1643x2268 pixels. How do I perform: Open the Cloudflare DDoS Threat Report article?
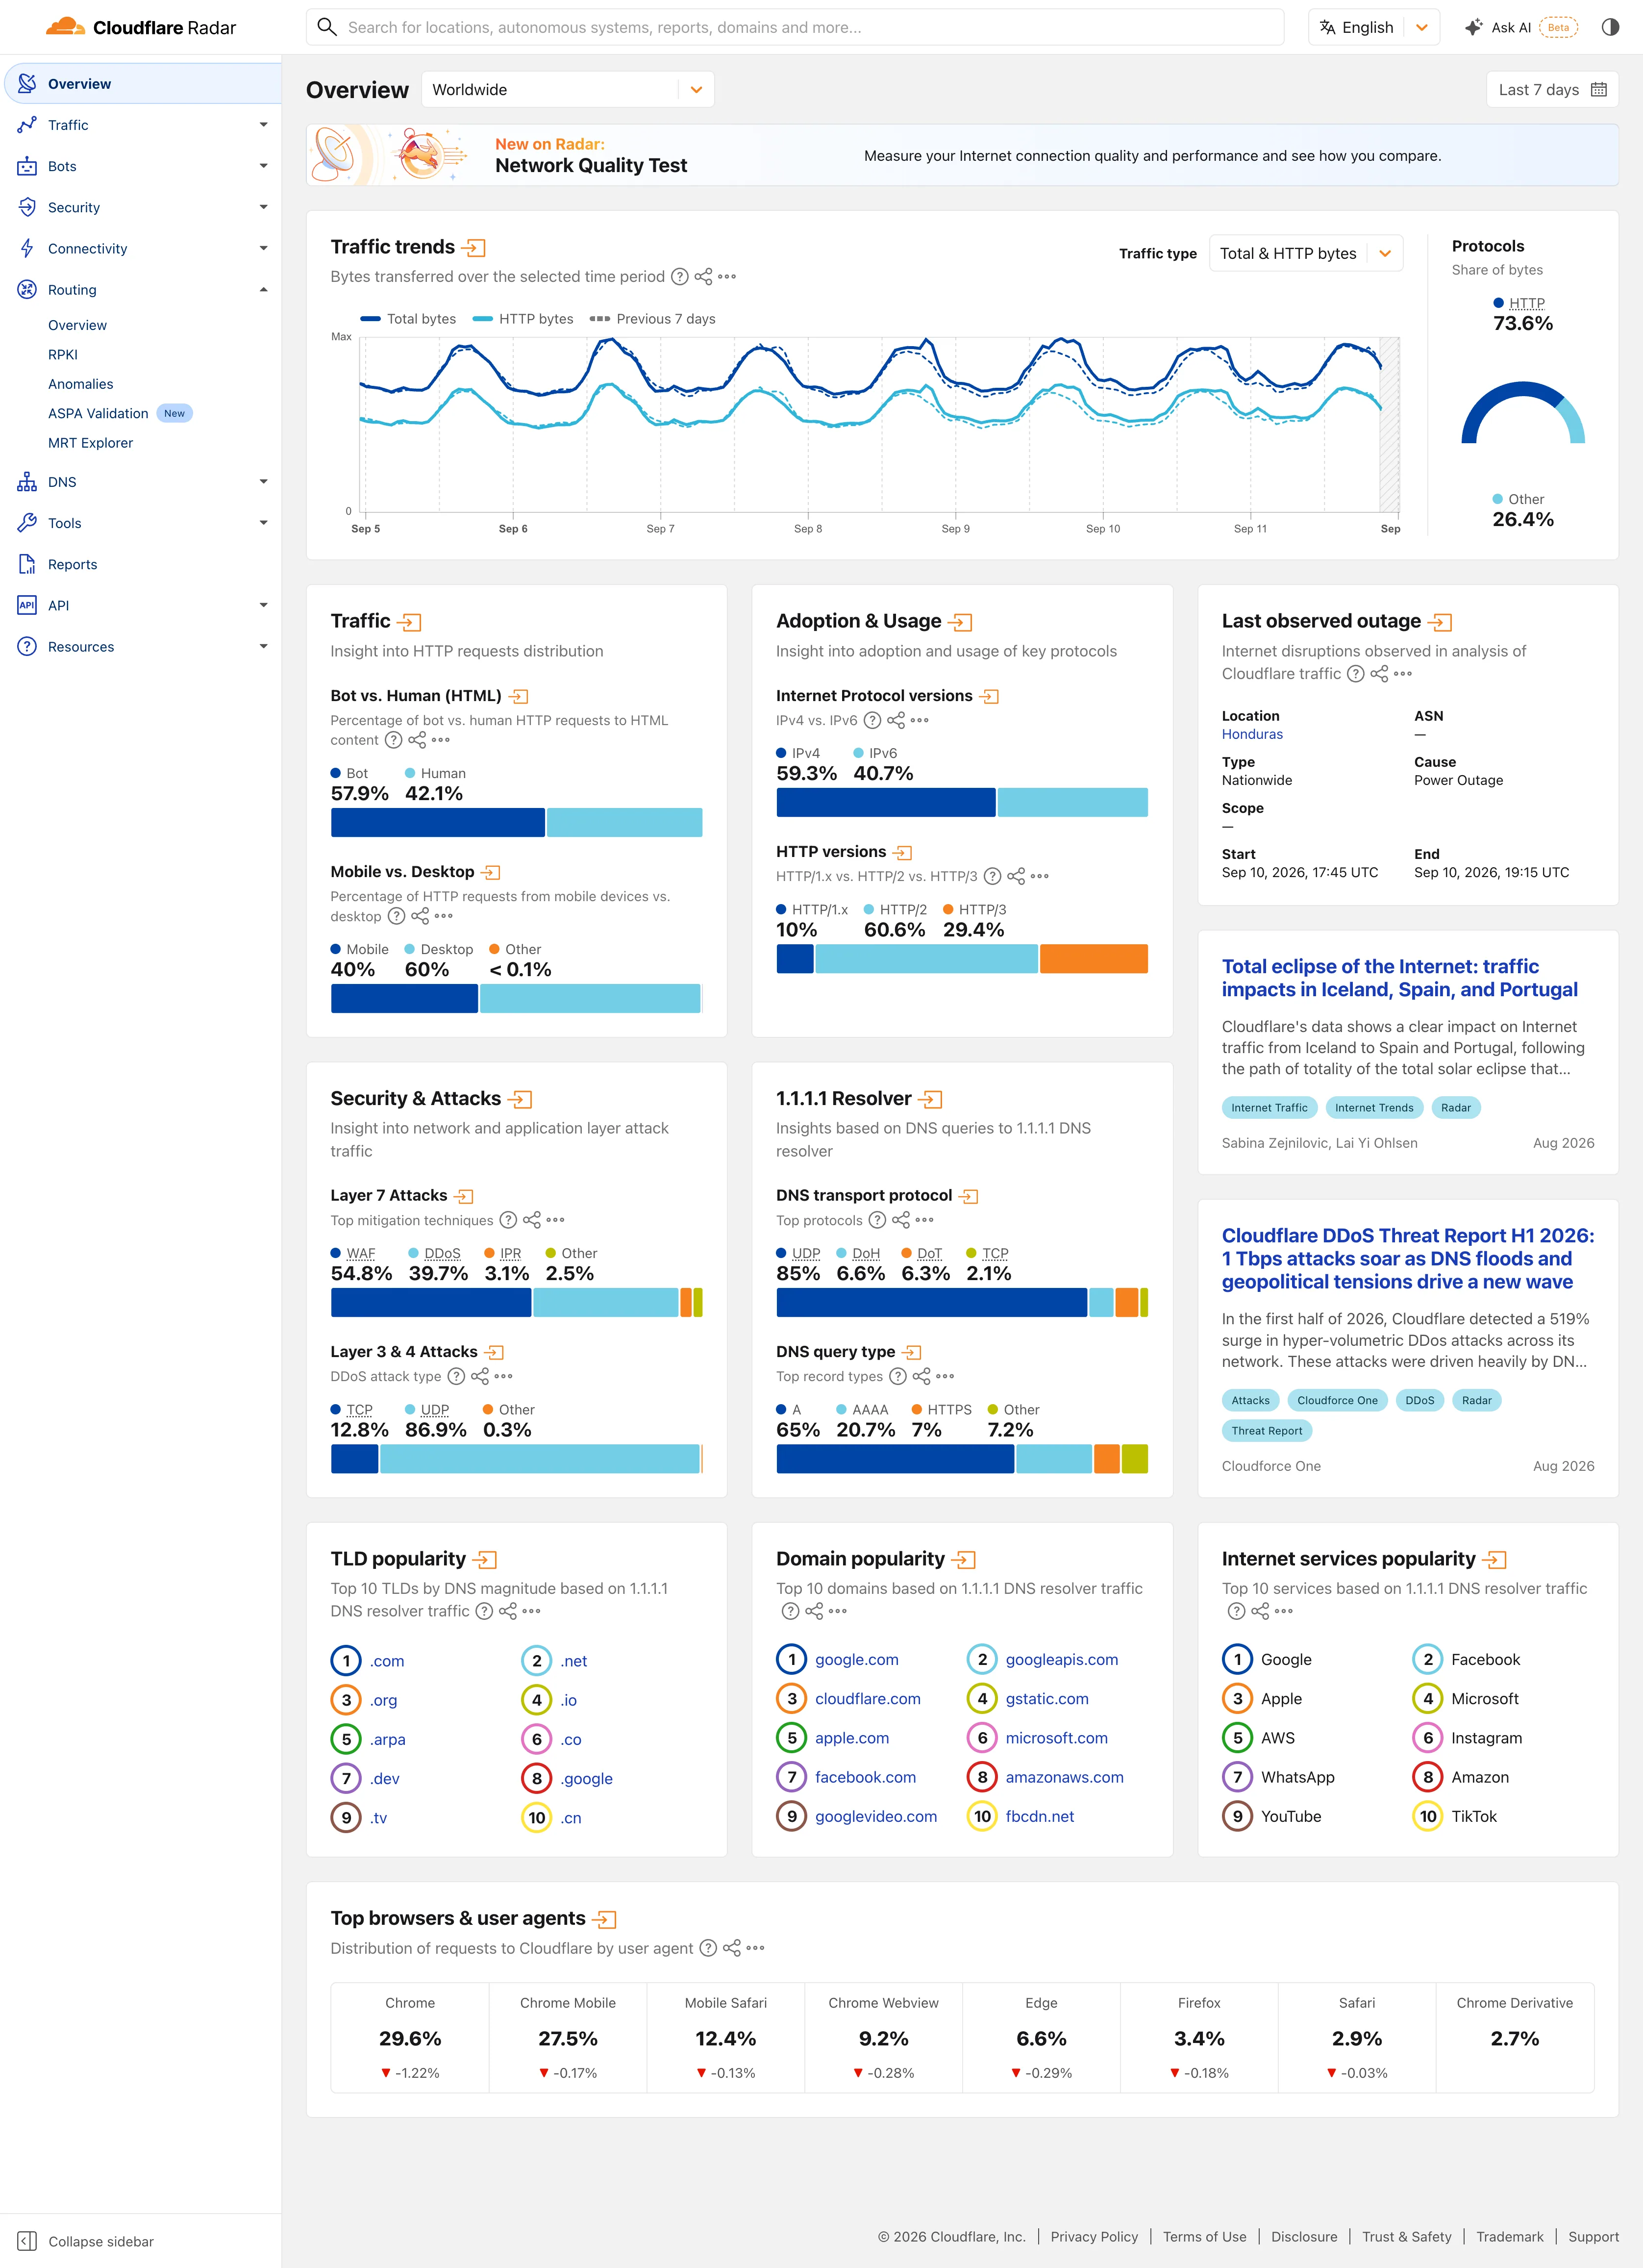point(1408,1258)
